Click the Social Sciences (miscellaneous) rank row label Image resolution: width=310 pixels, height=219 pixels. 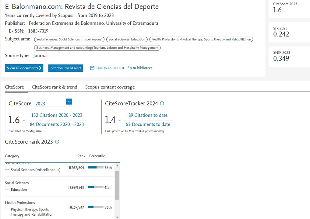[36, 170]
